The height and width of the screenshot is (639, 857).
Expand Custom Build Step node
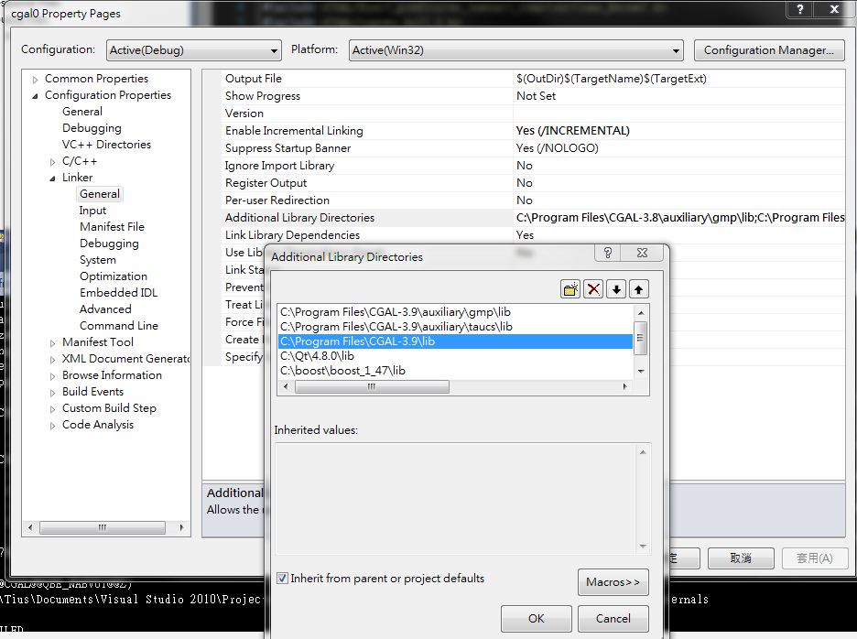point(52,409)
